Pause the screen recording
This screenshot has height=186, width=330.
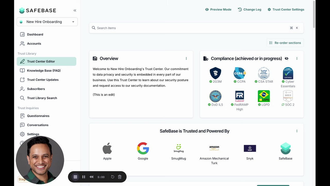84,177
